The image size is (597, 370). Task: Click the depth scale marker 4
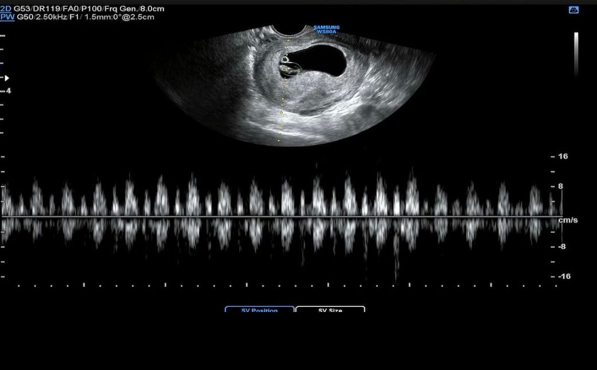(x=9, y=91)
